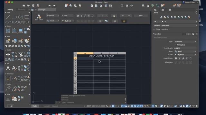Collapse the Draw panel section
The image size is (206, 115).
click(5, 12)
